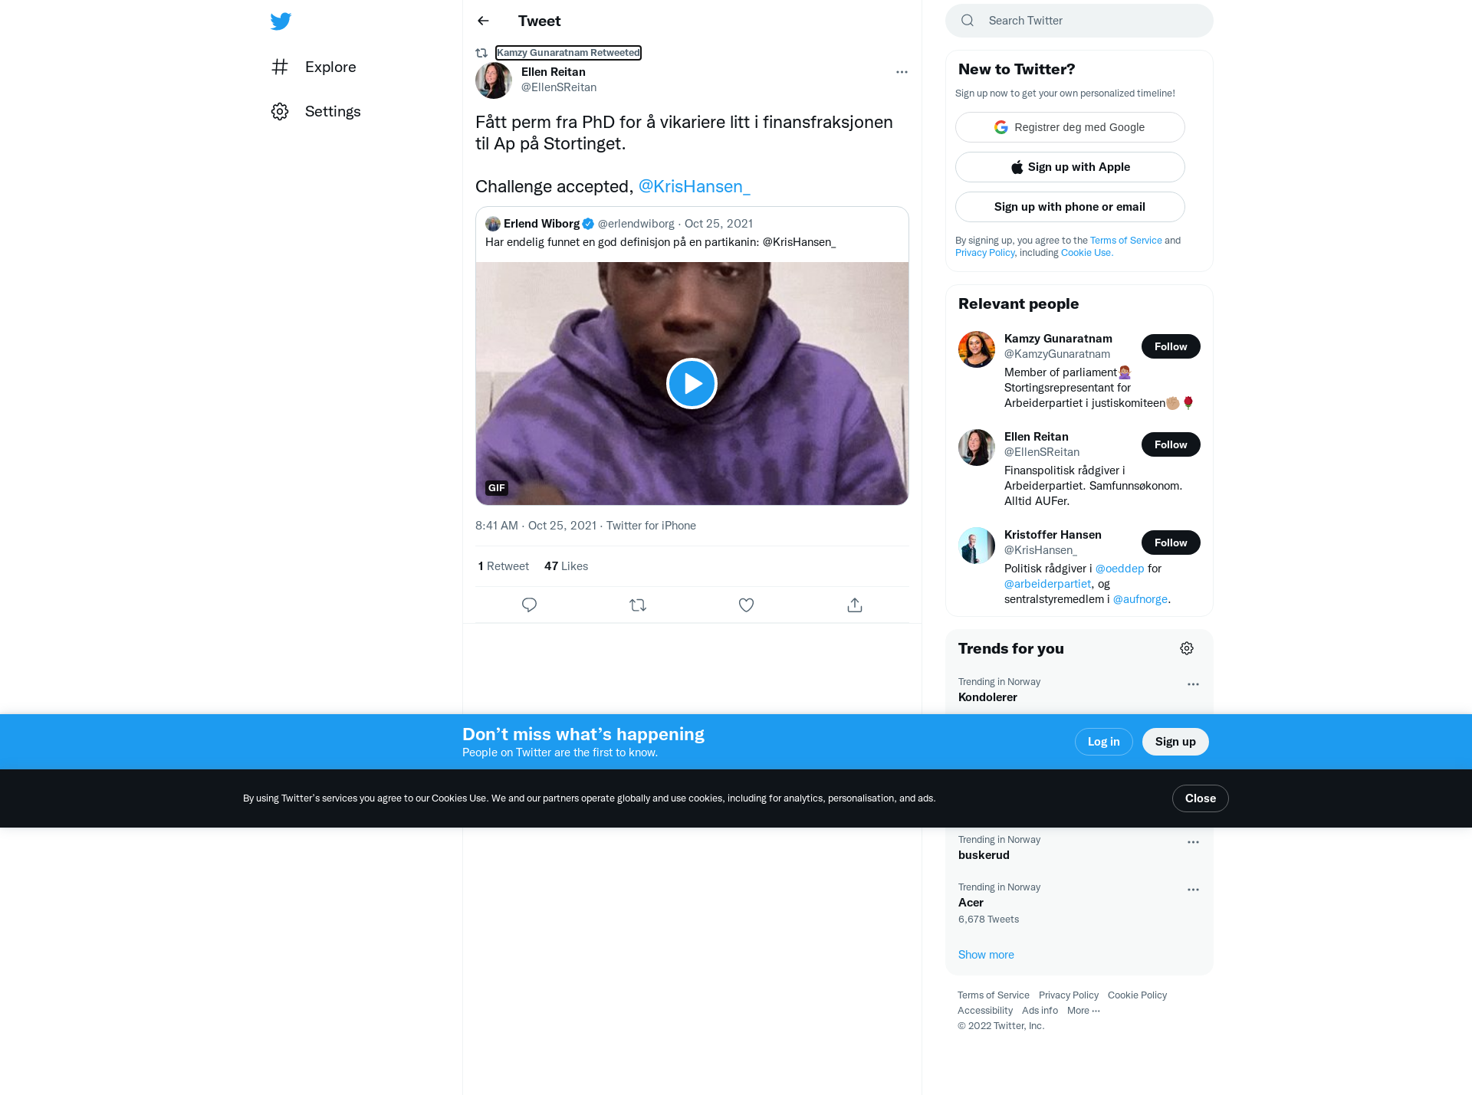Follow Kamzy Gunaratnam
This screenshot has width=1472, height=1095.
coord(1171,346)
